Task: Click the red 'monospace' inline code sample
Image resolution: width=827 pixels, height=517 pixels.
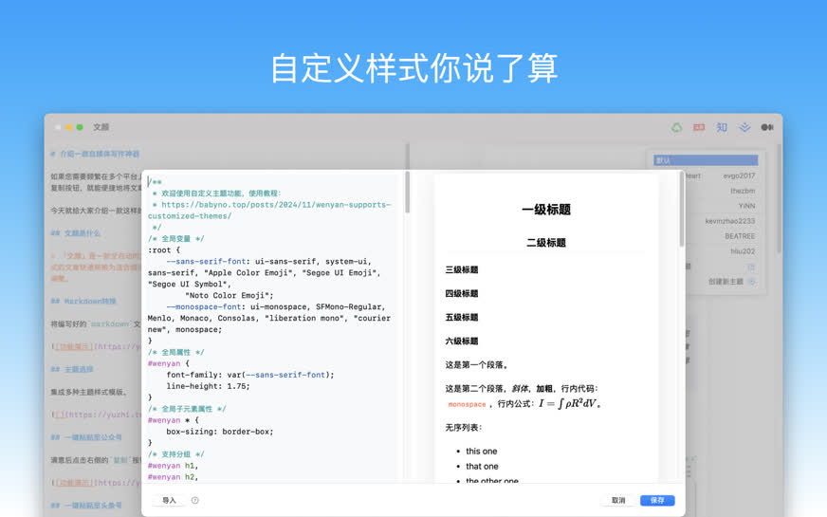Action: 467,405
